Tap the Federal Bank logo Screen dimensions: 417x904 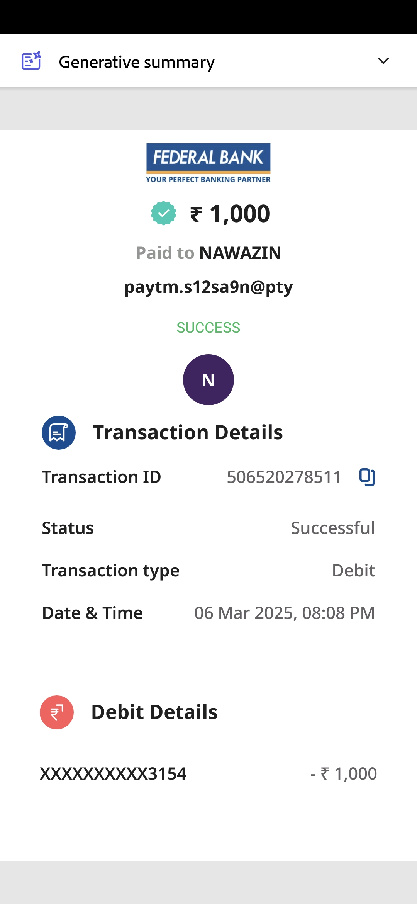pos(208,163)
